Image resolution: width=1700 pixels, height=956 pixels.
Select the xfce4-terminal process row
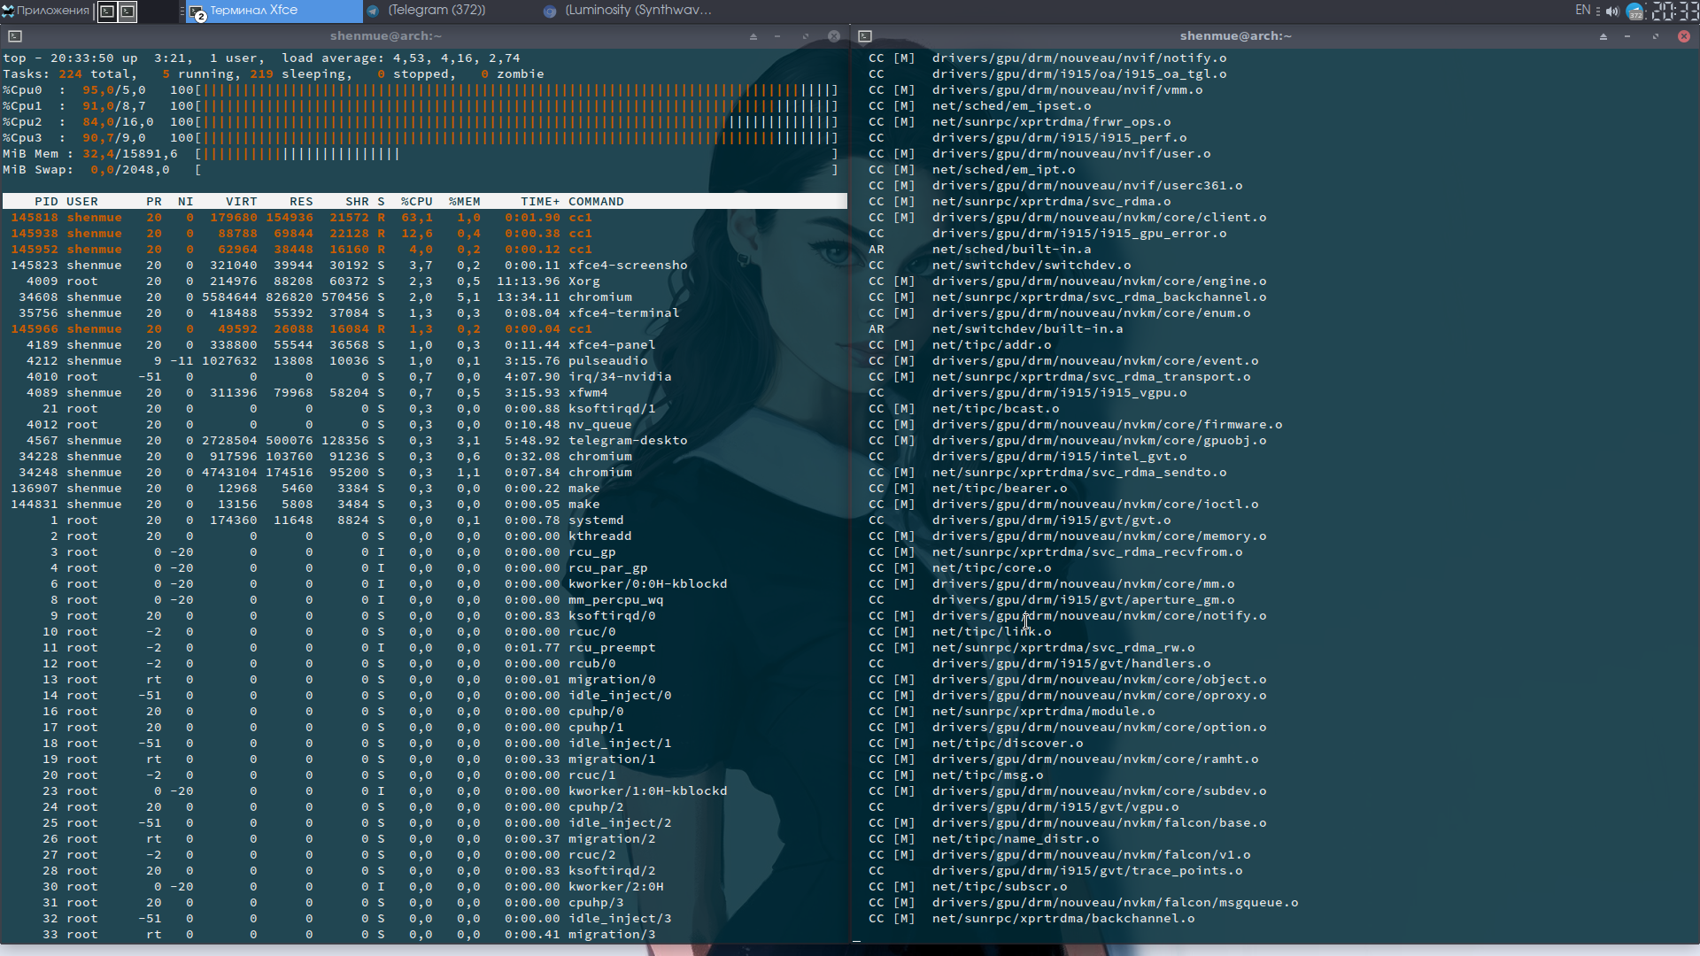tap(424, 313)
